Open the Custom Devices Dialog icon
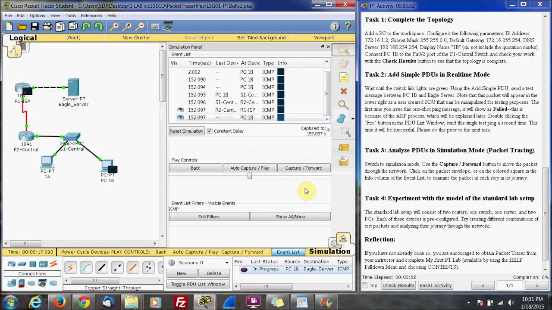The image size is (552, 310). point(168,27)
